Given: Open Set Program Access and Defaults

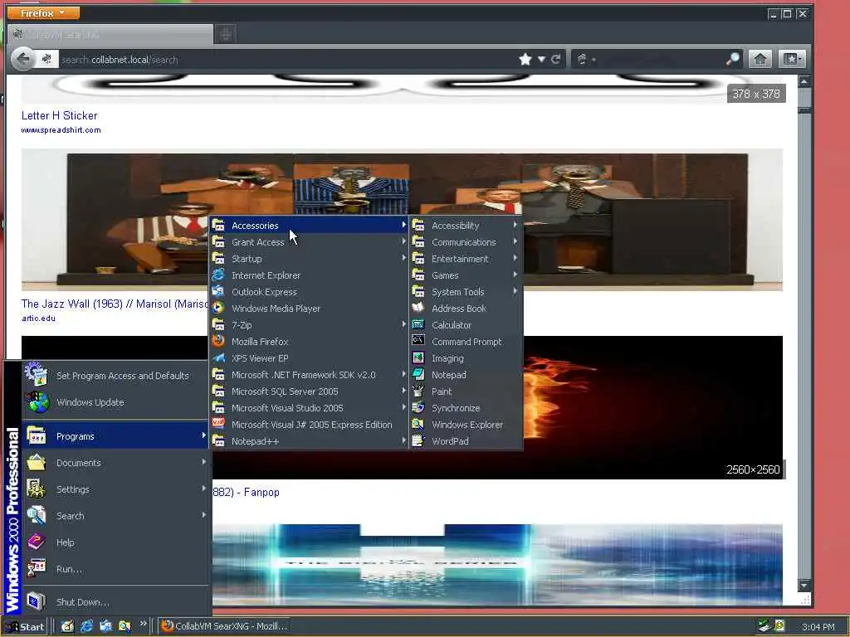Looking at the screenshot, I should click(x=115, y=376).
